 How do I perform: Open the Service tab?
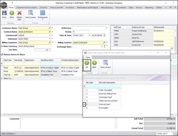tap(139, 7)
